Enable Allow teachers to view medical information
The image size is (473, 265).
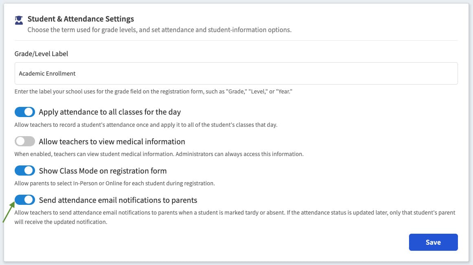pyautogui.click(x=25, y=141)
